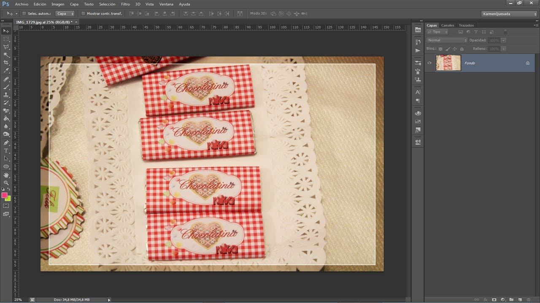Image resolution: width=540 pixels, height=303 pixels.
Task: Toggle Quick Mask mode icon
Action: click(6, 206)
